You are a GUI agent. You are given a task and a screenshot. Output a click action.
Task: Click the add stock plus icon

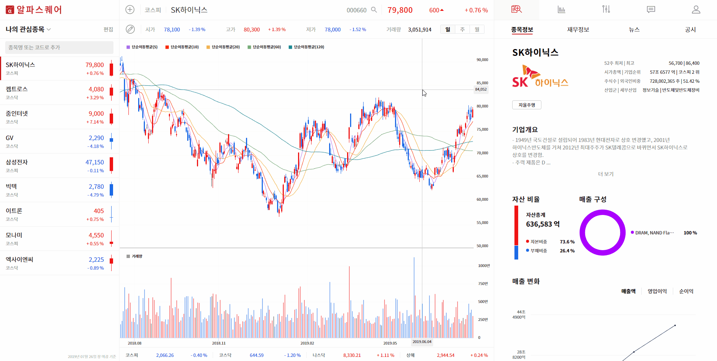pos(130,10)
